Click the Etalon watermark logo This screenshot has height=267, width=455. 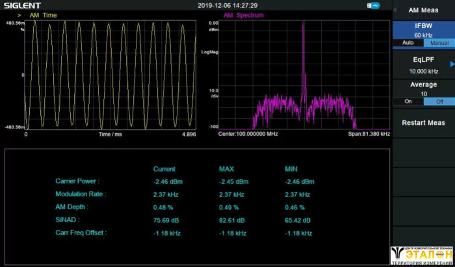click(422, 256)
